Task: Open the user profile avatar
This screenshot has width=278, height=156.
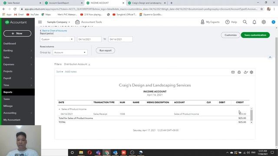Action: [273, 22]
